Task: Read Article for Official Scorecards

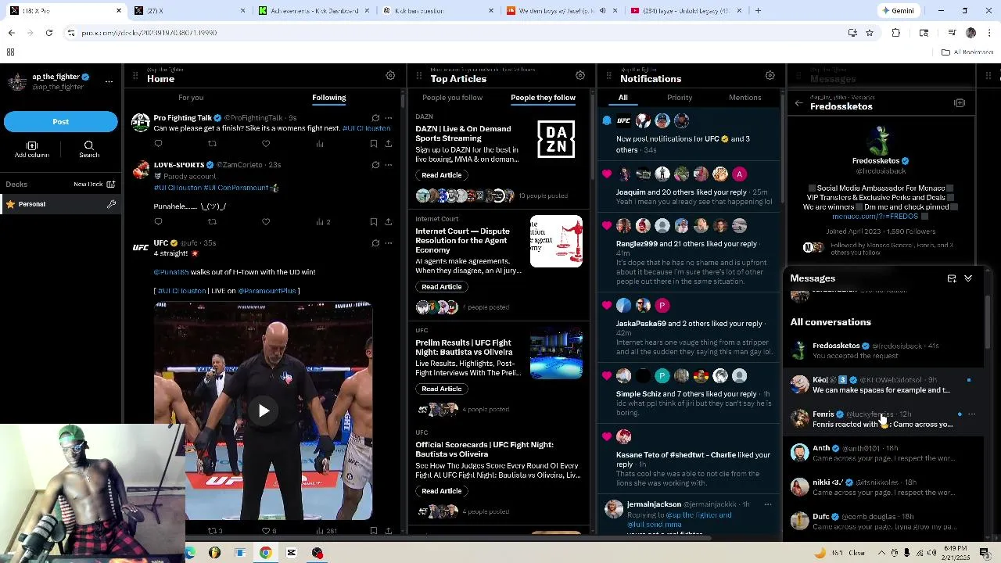Action: (x=442, y=491)
